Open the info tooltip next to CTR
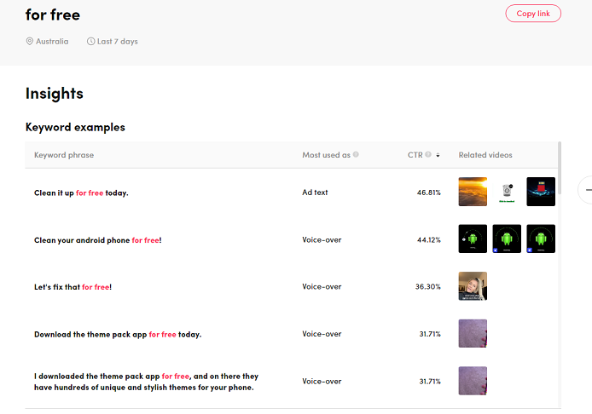The image size is (592, 414). (428, 155)
